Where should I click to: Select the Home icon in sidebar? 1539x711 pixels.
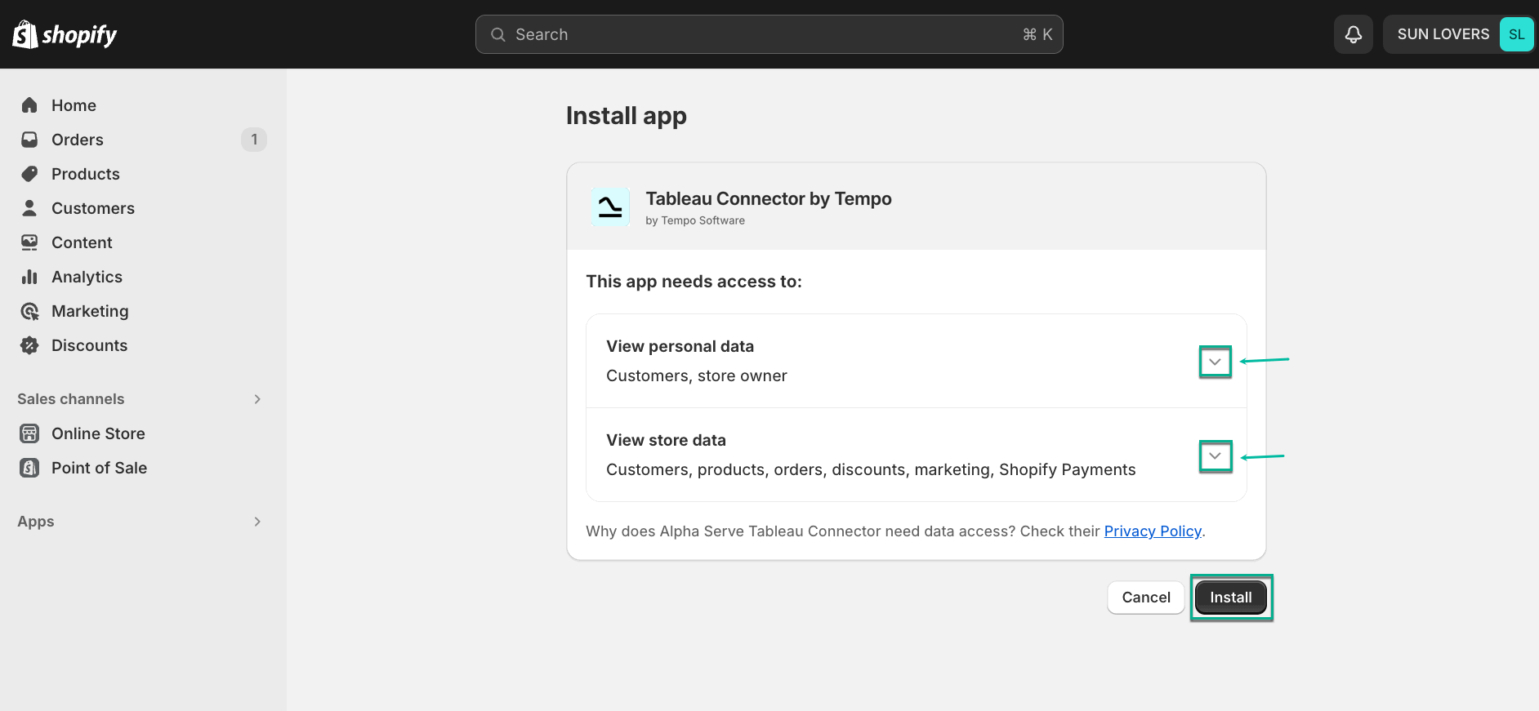(29, 104)
